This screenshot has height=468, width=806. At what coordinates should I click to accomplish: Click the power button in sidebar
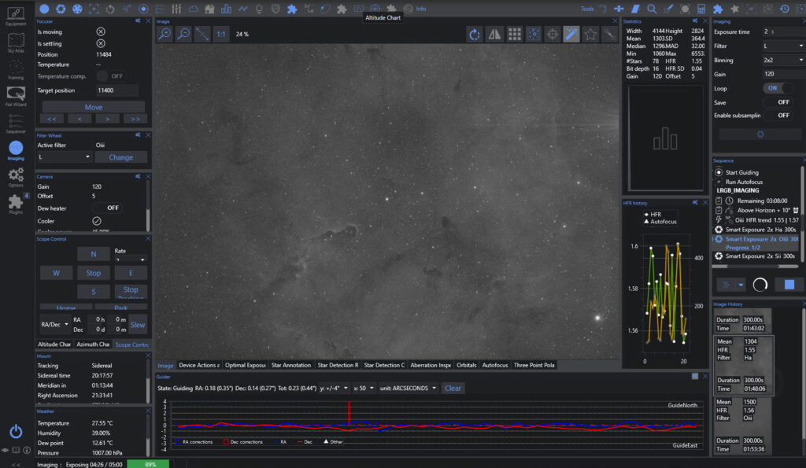click(16, 432)
